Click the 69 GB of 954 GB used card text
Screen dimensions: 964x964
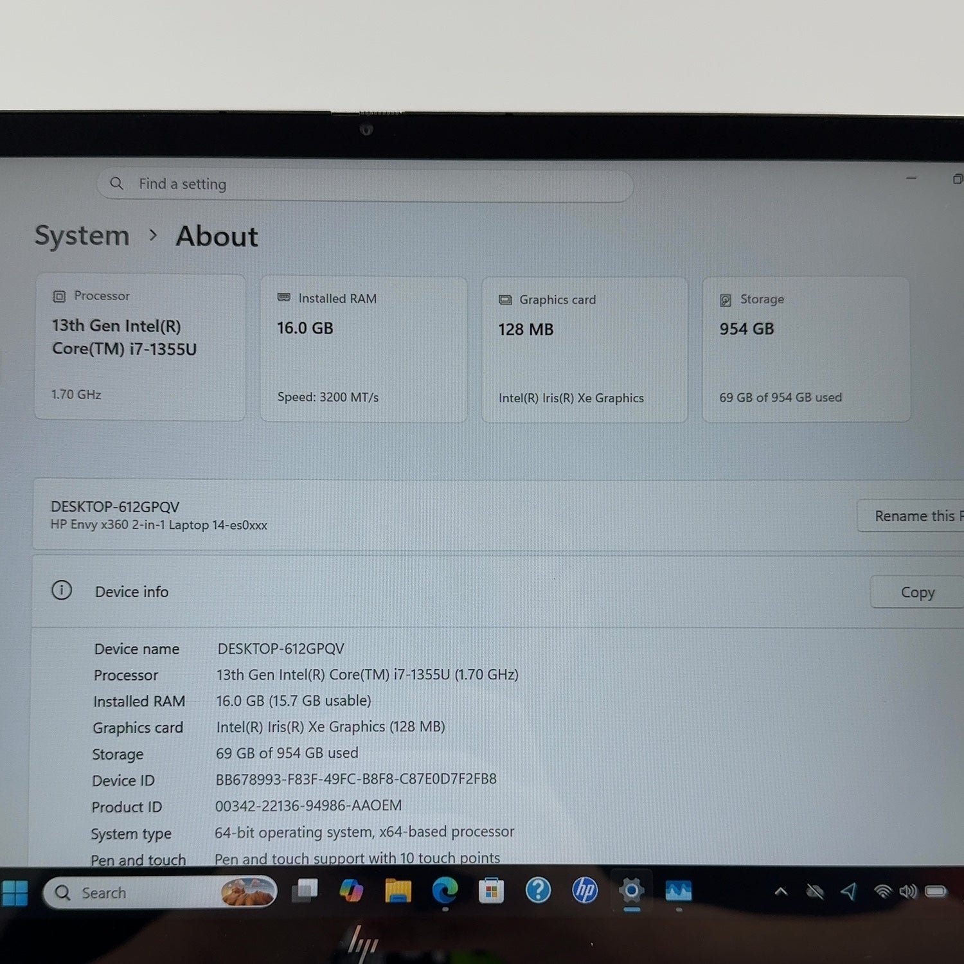781,397
